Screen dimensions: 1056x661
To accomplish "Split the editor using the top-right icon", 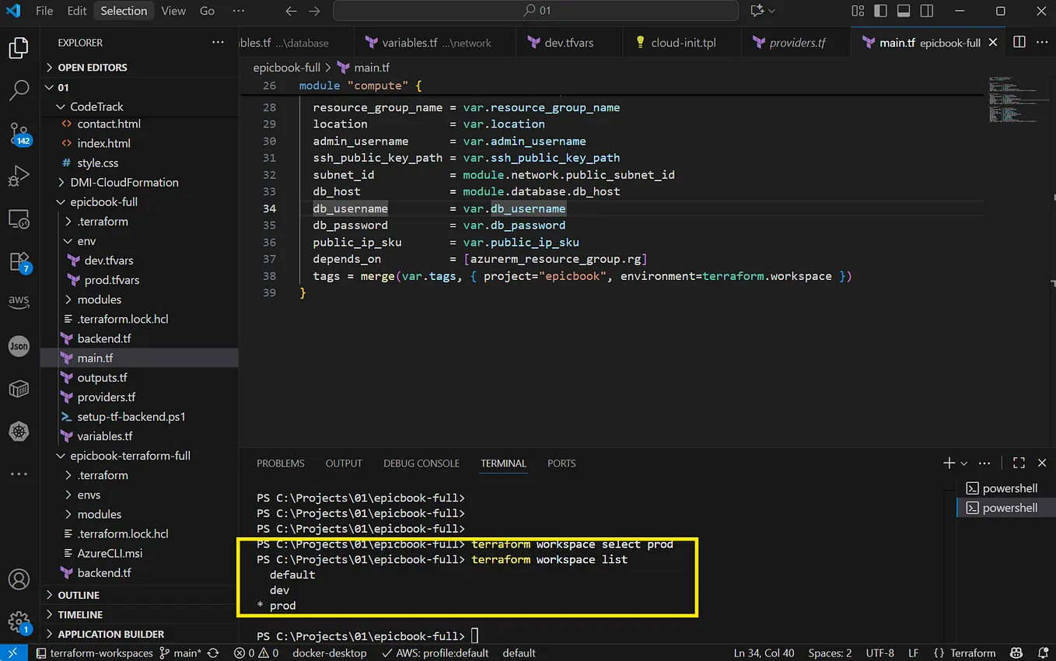I will (1019, 42).
